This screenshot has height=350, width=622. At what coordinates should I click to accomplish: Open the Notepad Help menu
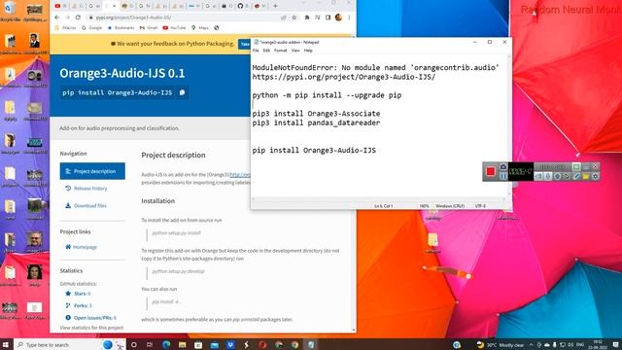point(308,51)
